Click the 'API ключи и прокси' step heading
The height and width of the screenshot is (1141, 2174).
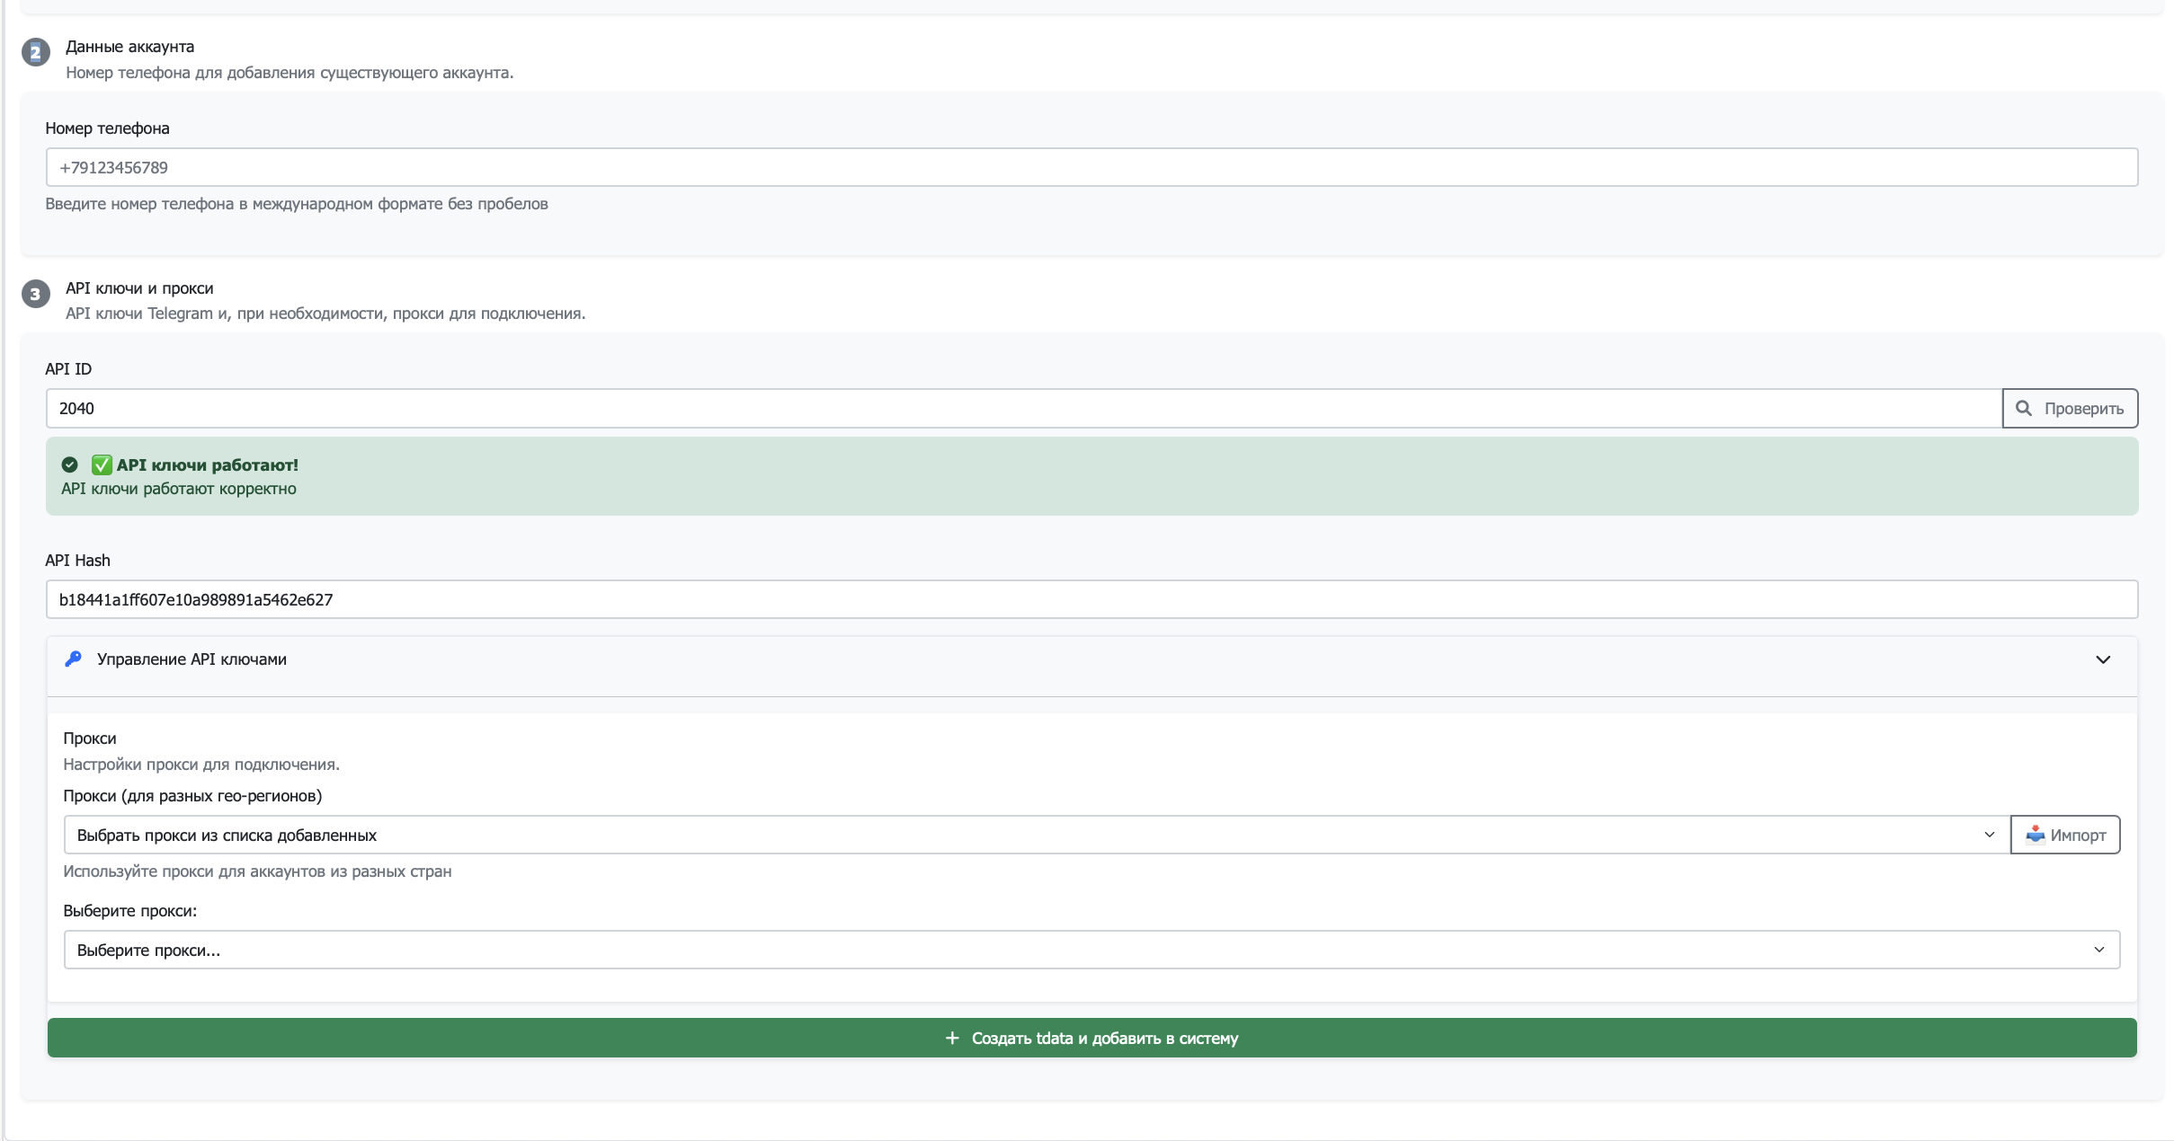click(x=139, y=288)
